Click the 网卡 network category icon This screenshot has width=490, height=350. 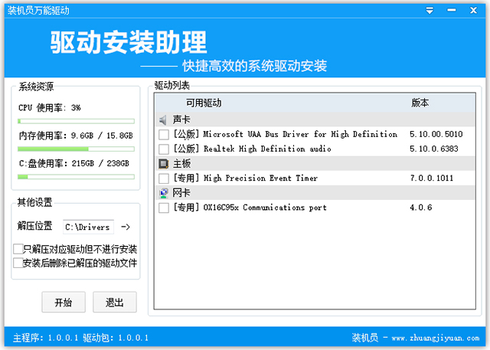pos(163,193)
